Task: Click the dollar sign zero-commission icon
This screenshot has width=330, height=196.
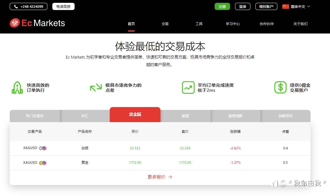Action: pos(280,87)
